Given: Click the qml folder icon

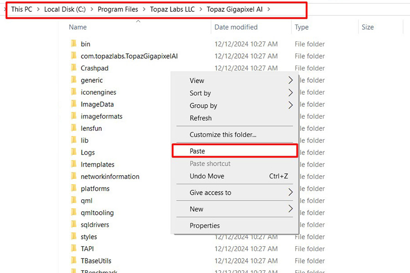Looking at the screenshot, I should tap(74, 200).
